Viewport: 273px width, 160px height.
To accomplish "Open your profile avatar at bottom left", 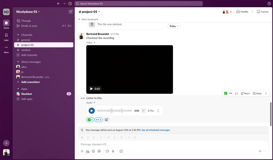I will click(6, 153).
